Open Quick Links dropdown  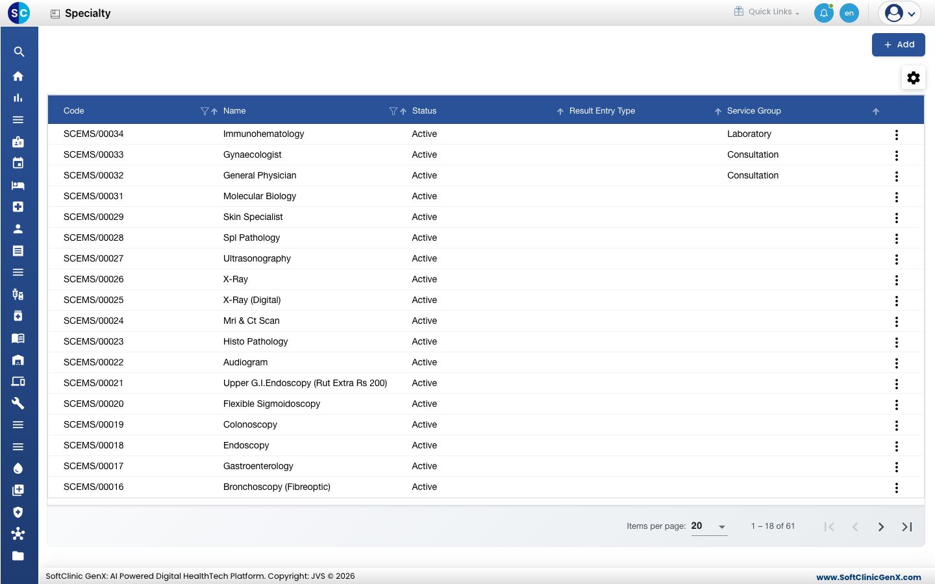(x=767, y=12)
